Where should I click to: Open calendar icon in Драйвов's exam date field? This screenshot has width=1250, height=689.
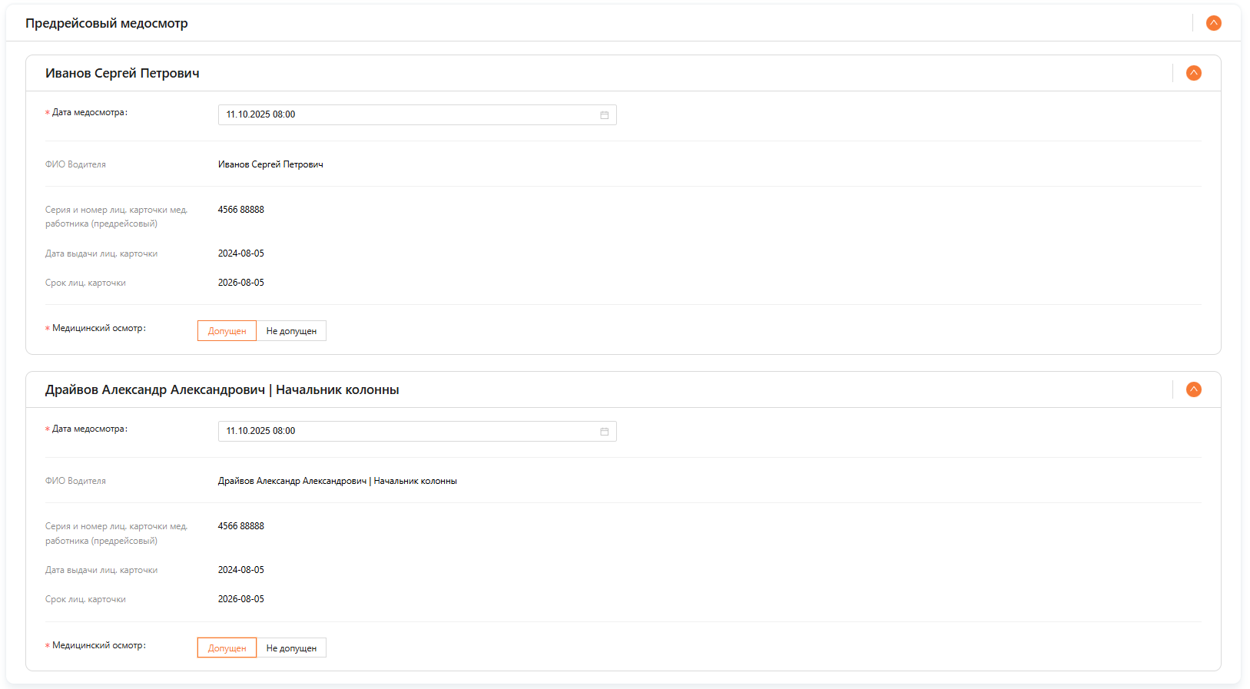click(604, 432)
